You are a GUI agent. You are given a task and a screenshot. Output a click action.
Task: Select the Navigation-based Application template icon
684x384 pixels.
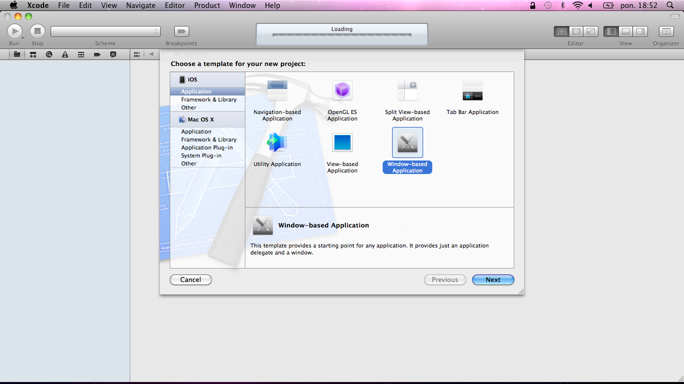click(277, 91)
